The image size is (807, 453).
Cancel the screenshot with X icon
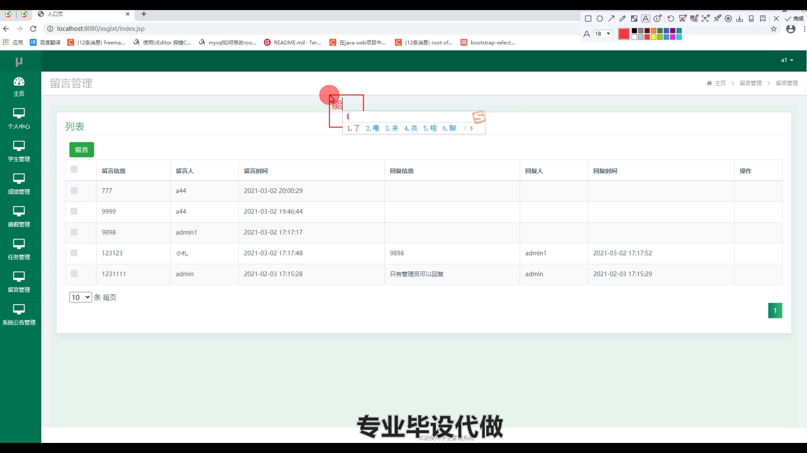[776, 18]
